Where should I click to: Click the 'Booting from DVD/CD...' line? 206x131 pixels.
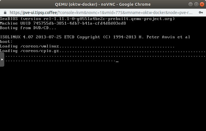(28, 28)
